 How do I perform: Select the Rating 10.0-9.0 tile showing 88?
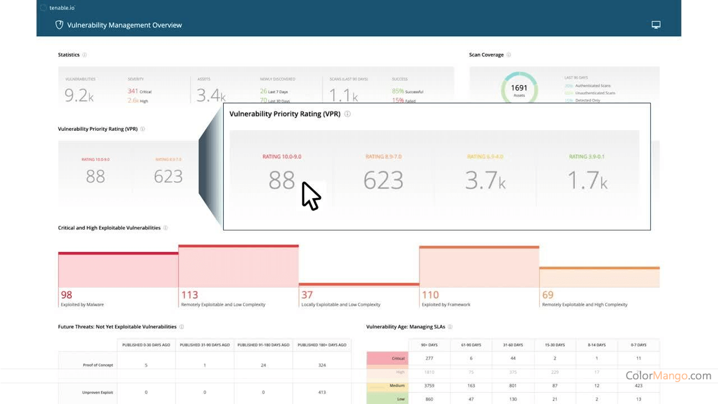pos(282,173)
